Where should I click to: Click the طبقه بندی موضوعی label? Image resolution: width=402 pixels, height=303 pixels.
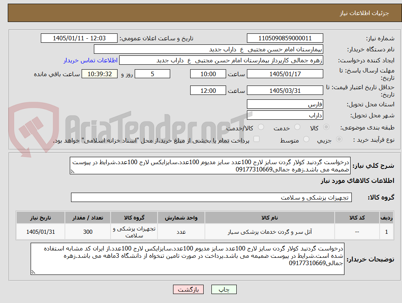pyautogui.click(x=367, y=127)
